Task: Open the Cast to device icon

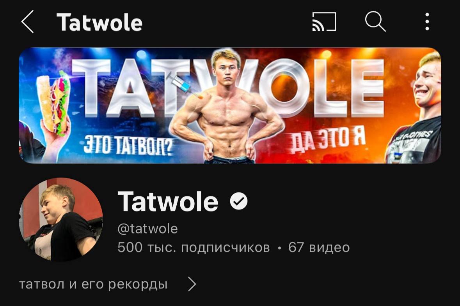Action: 324,22
